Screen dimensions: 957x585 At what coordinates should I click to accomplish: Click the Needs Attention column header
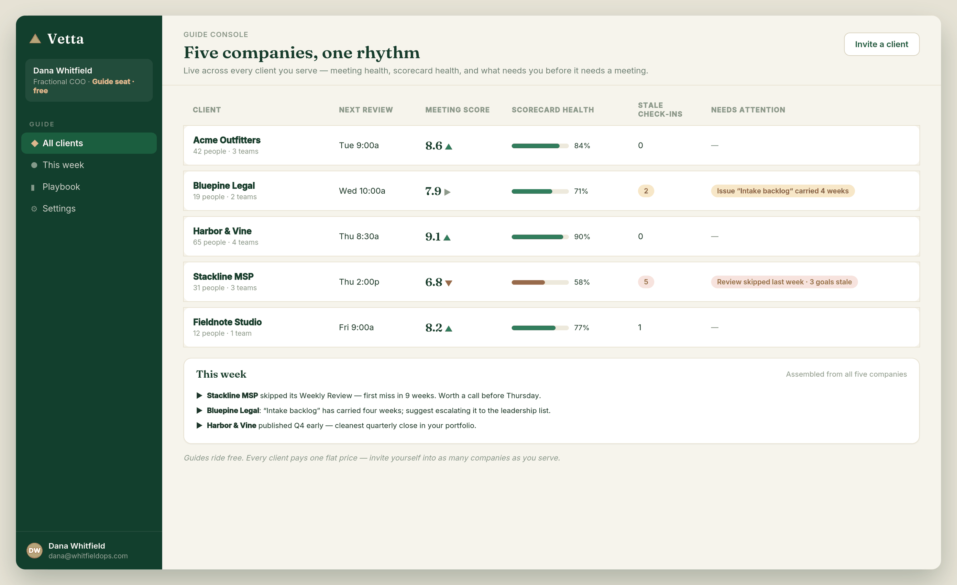pyautogui.click(x=748, y=110)
